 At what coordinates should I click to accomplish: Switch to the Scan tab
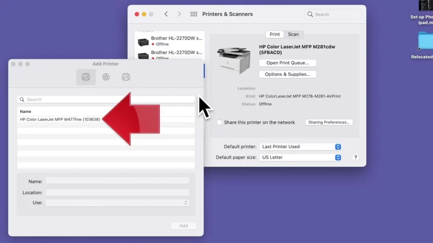click(293, 34)
